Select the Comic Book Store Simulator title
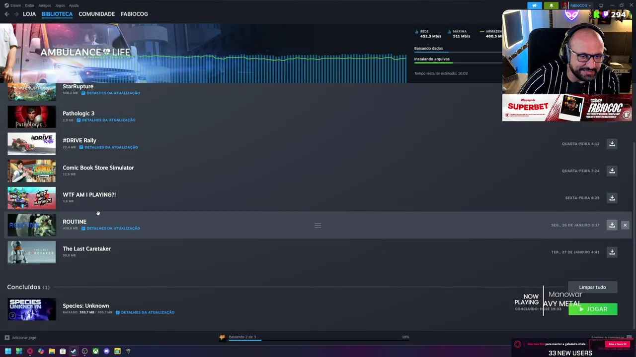636x357 pixels. tap(98, 168)
